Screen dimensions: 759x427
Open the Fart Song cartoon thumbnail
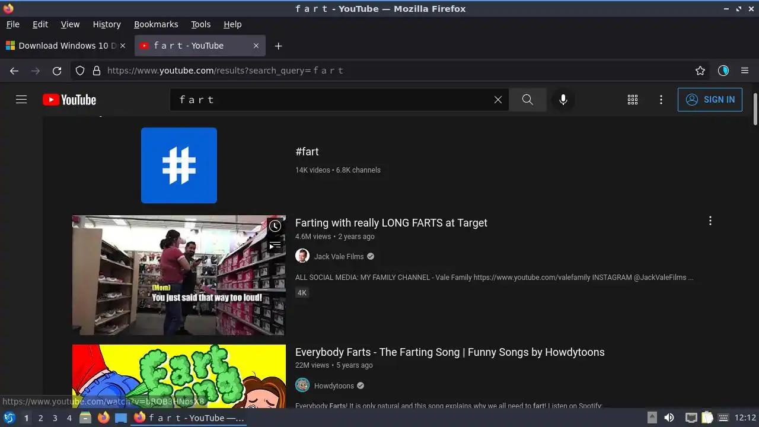tap(179, 376)
